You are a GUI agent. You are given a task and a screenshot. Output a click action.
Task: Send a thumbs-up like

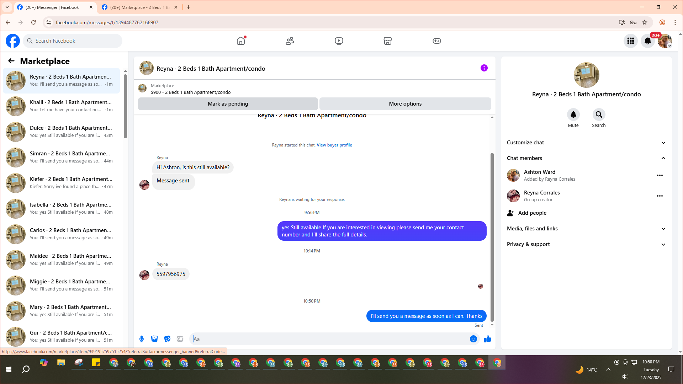[487, 339]
